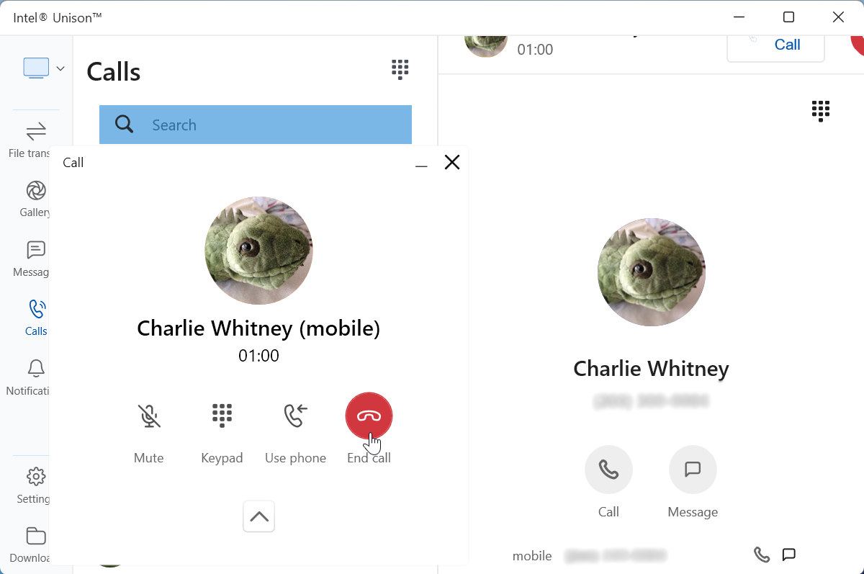Viewport: 864px width, 574px height.
Task: Message the mobile number via chat icon
Action: click(789, 555)
